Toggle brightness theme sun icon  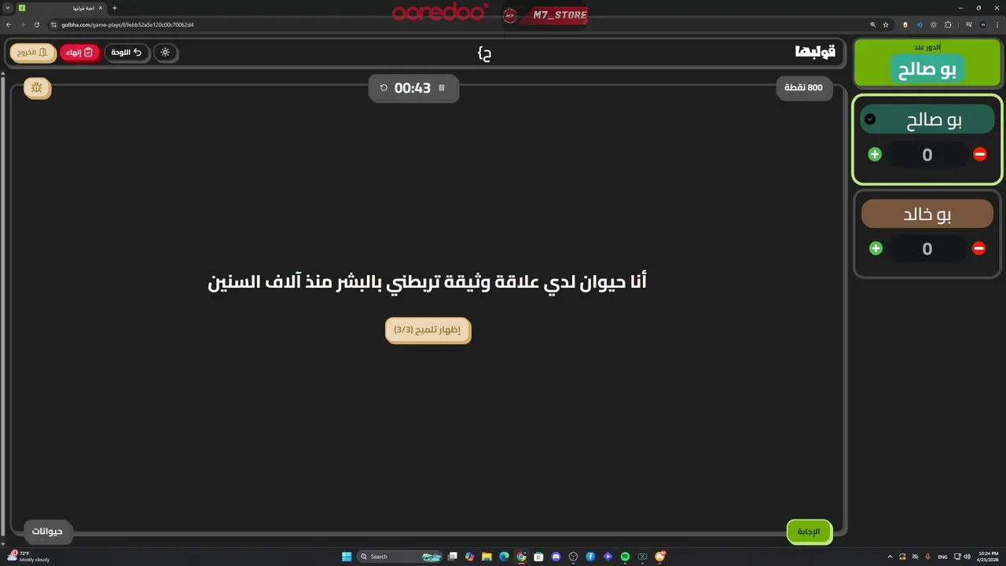pos(165,53)
